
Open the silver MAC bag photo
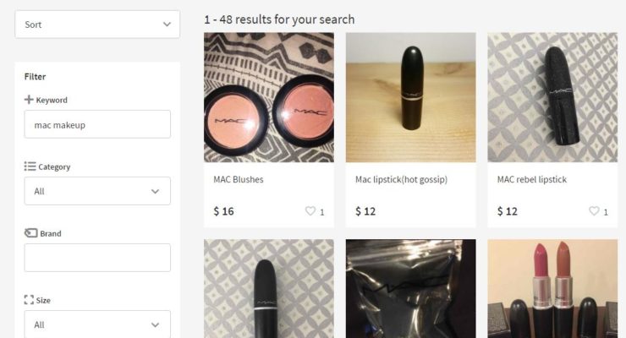click(x=411, y=289)
